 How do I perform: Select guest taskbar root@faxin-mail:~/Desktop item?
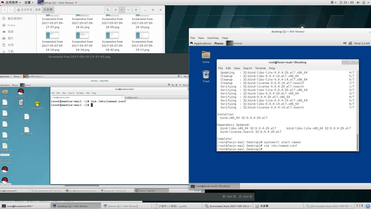coord(214,186)
